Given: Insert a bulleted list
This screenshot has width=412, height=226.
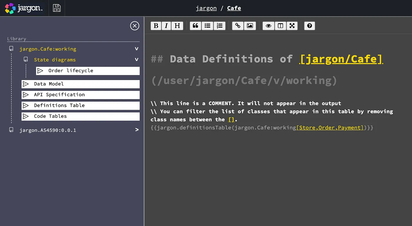Looking at the screenshot, I should tap(207, 26).
